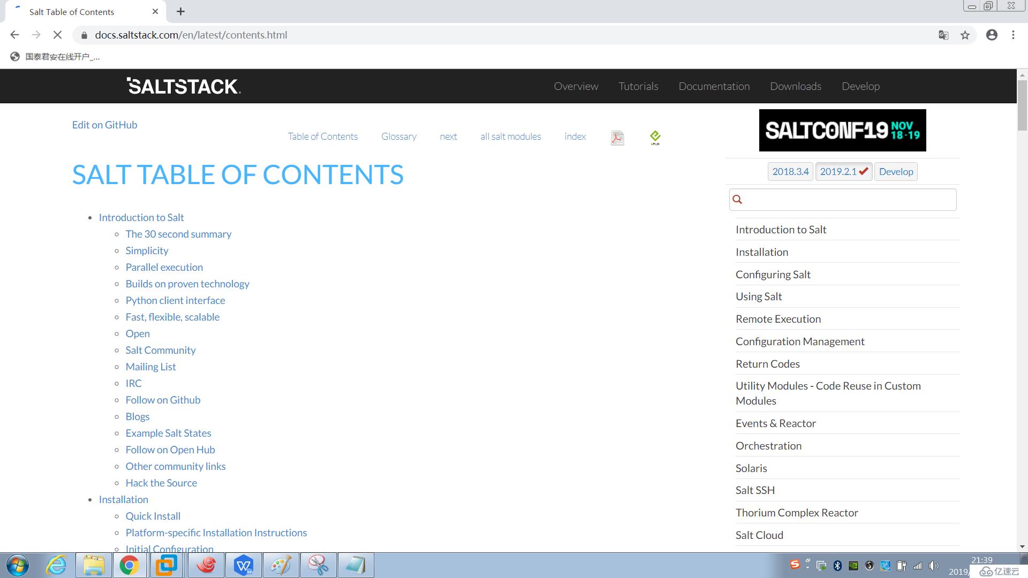Open Salt SSH in the right sidebar
This screenshot has width=1028, height=578.
point(755,490)
